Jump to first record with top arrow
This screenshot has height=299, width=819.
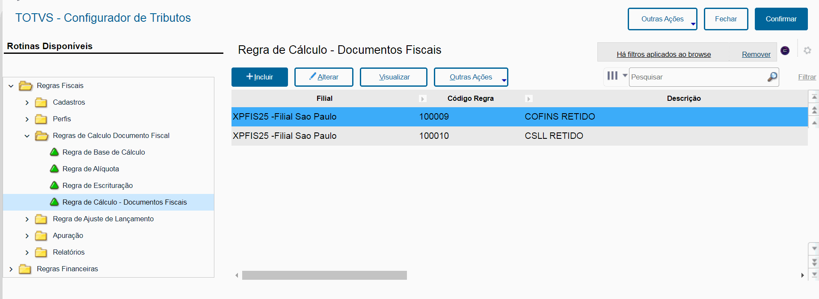[x=814, y=97]
